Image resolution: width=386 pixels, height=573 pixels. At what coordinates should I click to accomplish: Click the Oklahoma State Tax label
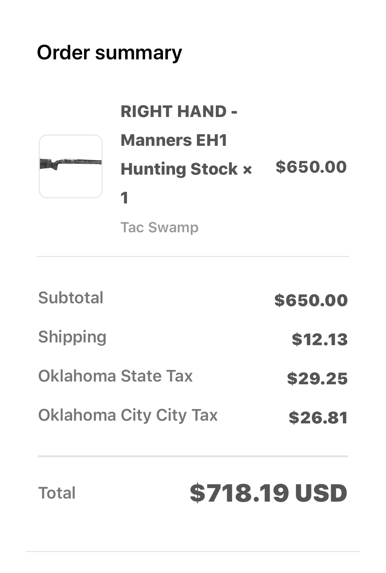tap(115, 376)
